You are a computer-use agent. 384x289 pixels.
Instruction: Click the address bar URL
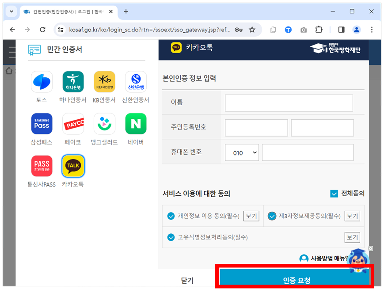150,30
